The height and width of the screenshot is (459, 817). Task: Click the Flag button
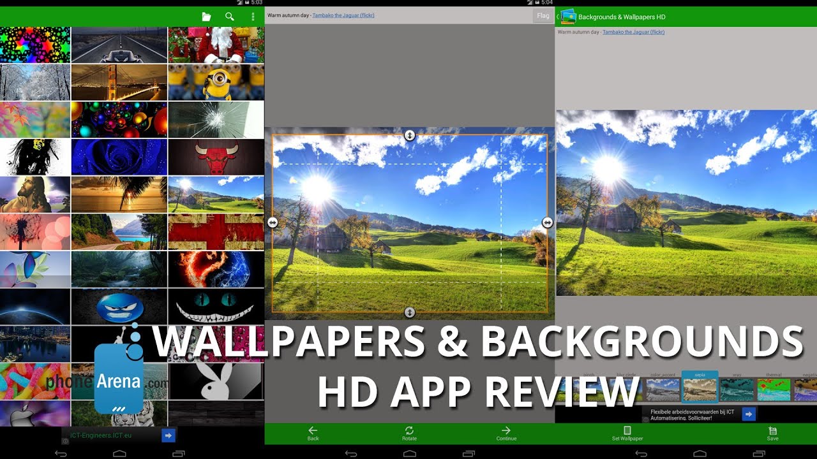543,16
